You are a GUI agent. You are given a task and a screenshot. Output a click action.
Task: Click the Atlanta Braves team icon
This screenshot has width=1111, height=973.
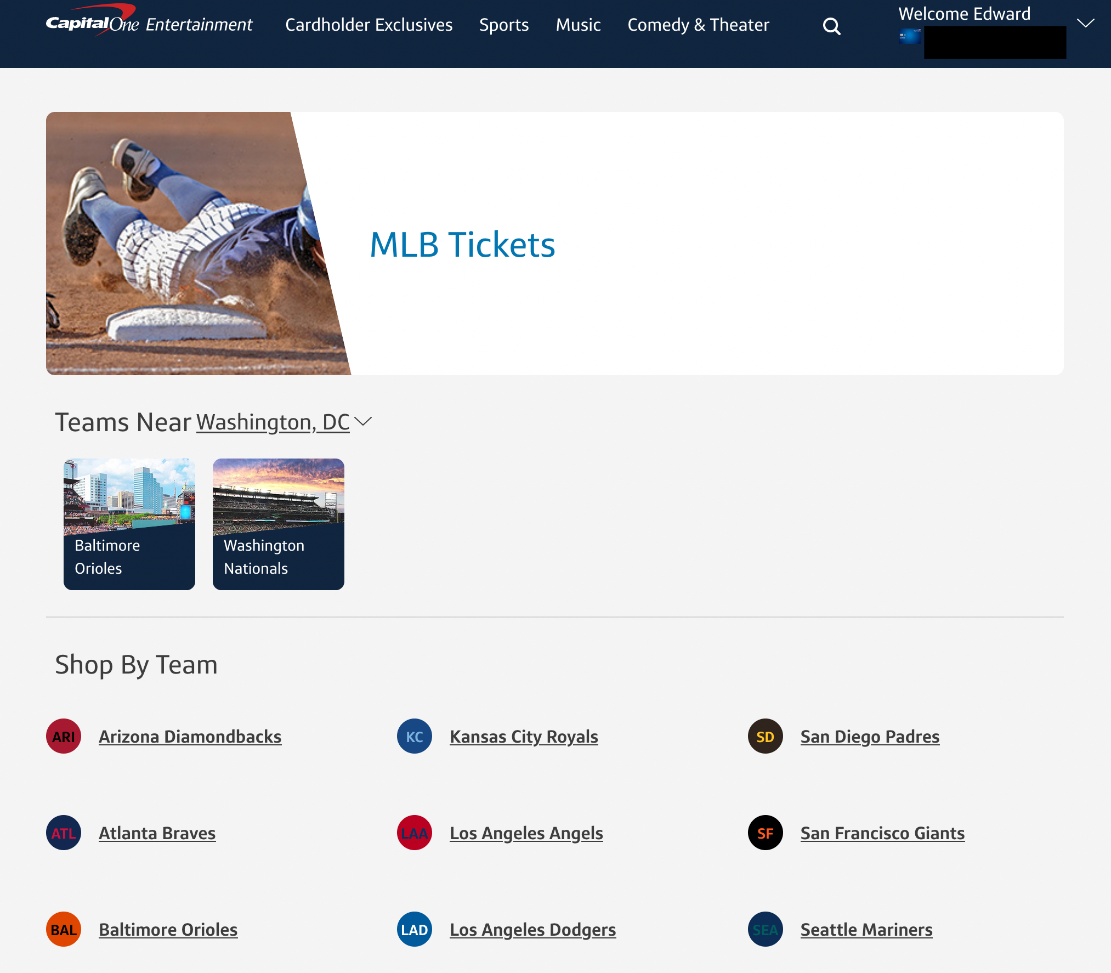tap(63, 833)
